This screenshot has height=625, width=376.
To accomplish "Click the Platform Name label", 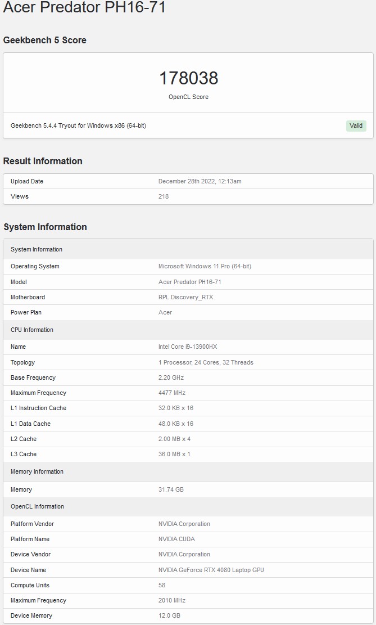I will 30,539.
